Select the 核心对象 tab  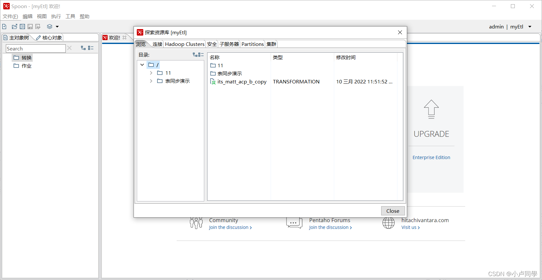point(49,38)
